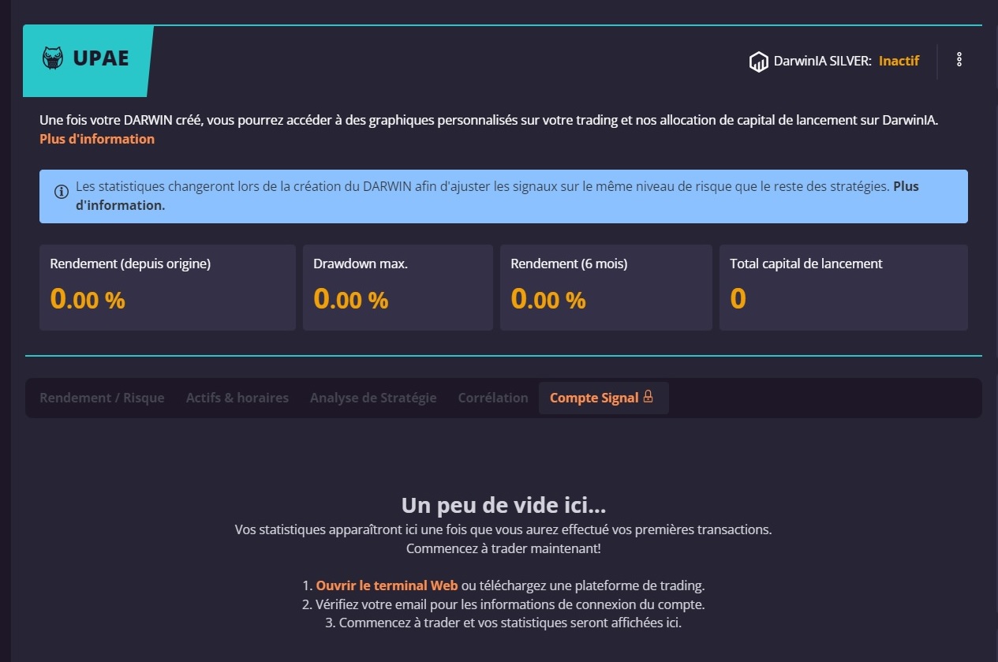Click the UPAE owl logo icon
The image size is (998, 662).
coord(52,59)
